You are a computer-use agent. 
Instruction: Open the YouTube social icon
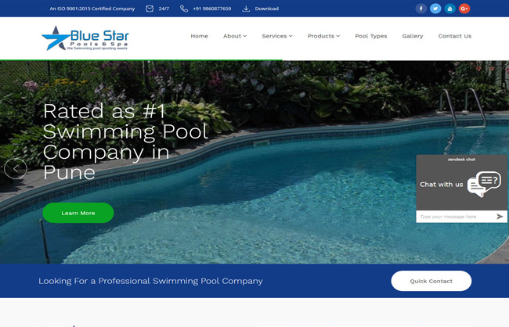pyautogui.click(x=449, y=9)
